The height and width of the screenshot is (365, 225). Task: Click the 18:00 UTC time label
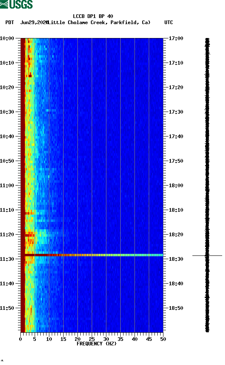pyautogui.click(x=176, y=186)
